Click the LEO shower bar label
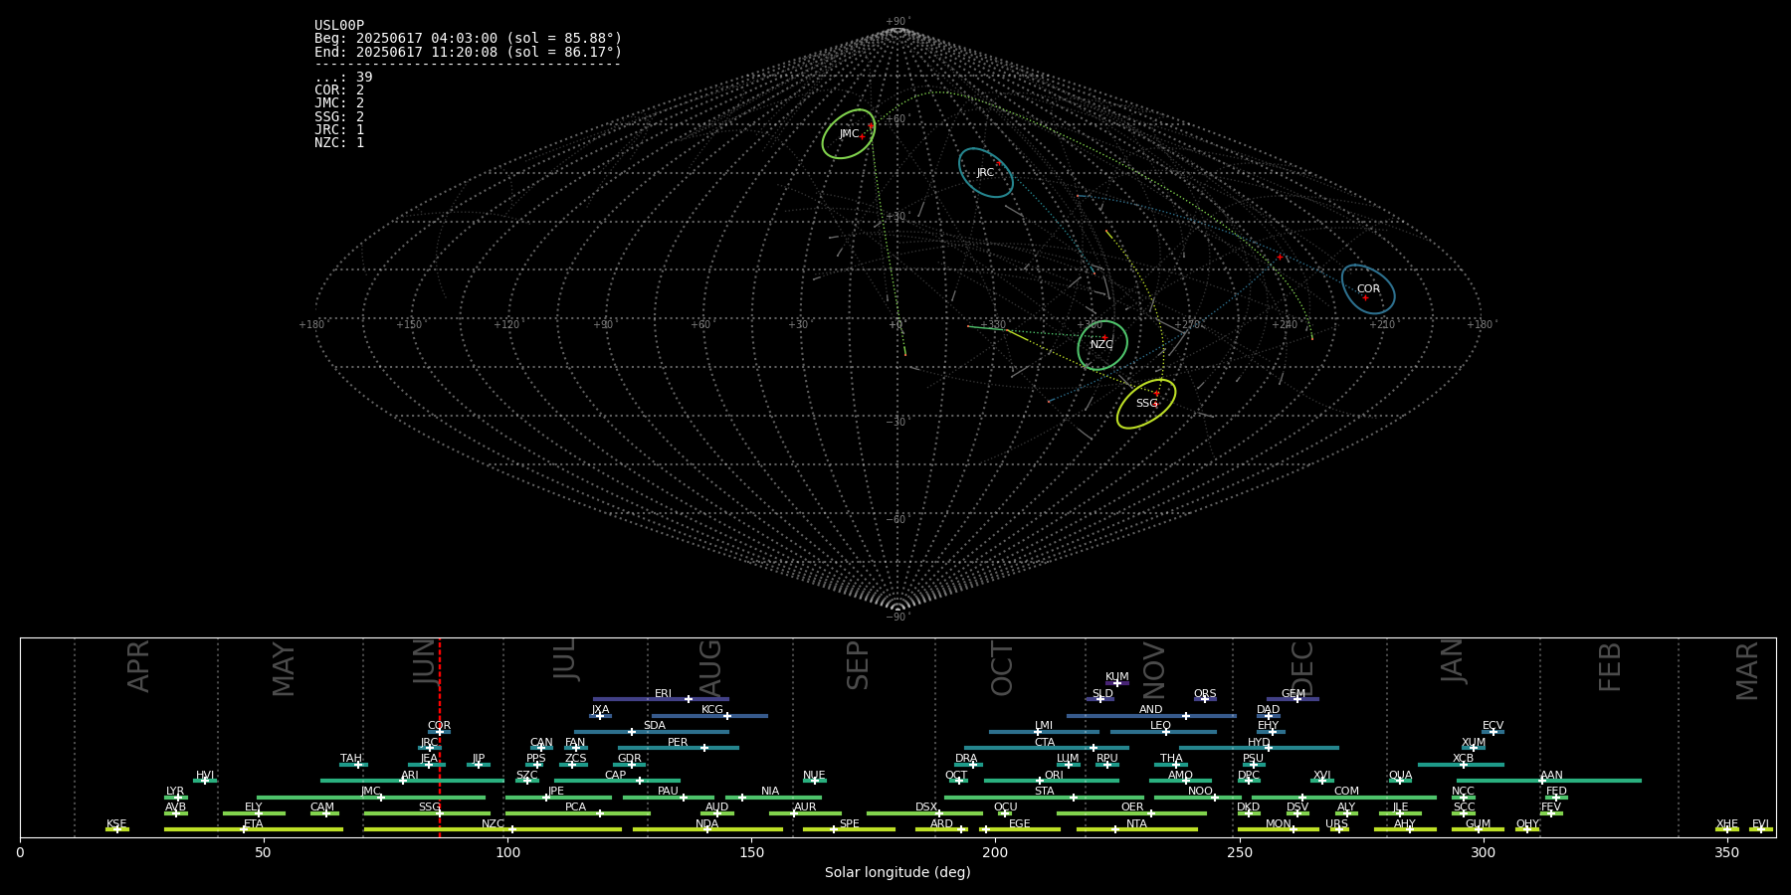Screen dimensions: 1791x895 click(1161, 726)
